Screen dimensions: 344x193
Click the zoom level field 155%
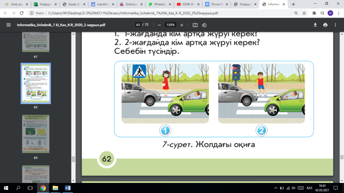pos(170,25)
